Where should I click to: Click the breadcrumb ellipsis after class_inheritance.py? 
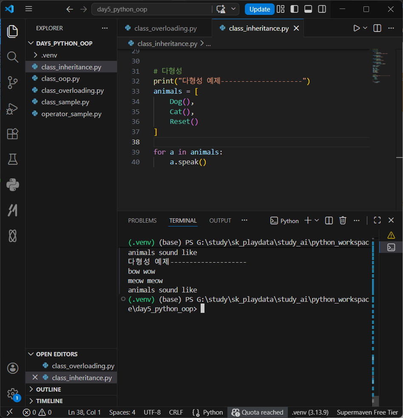208,44
